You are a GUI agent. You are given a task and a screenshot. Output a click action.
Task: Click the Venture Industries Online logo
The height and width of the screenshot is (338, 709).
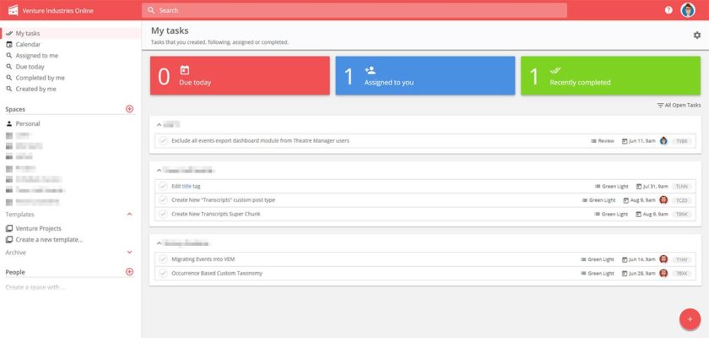(13, 10)
